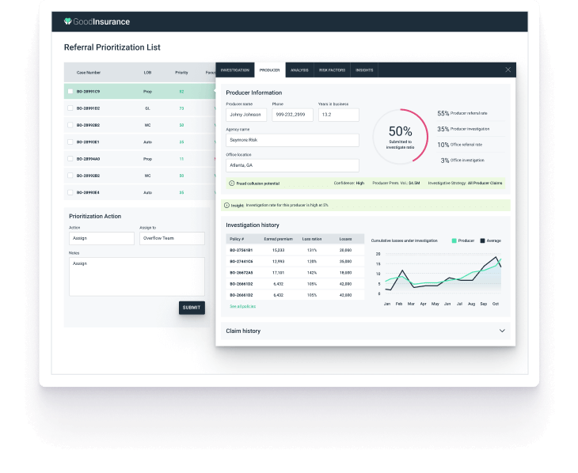Click the Agency name field

(292, 140)
